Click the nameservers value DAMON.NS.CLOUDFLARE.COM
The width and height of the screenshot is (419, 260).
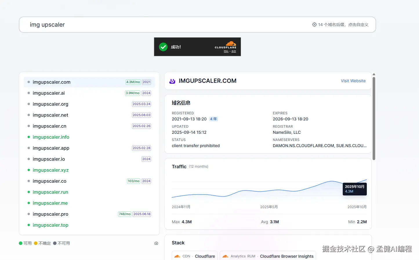(x=320, y=146)
